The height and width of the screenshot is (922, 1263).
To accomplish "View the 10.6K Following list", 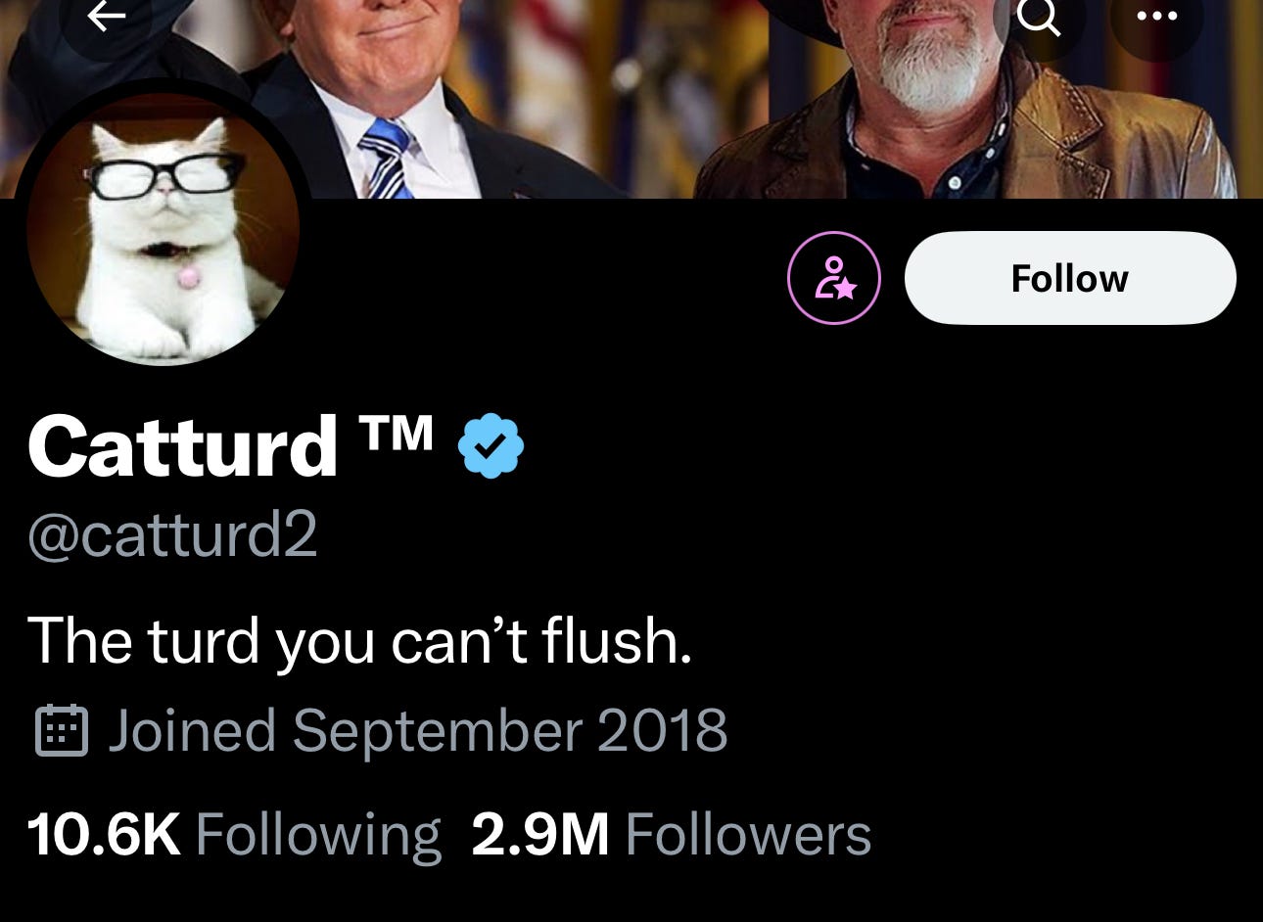I will point(234,835).
